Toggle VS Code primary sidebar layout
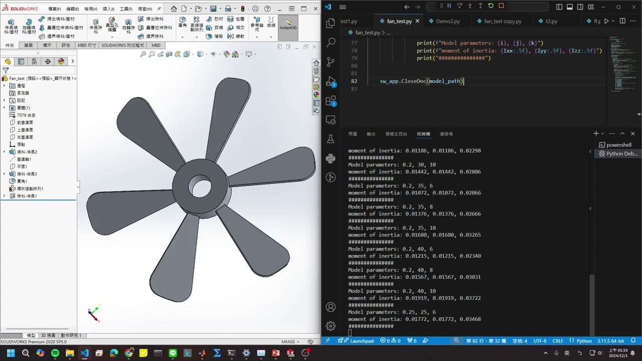Image resolution: width=642 pixels, height=361 pixels. (x=559, y=7)
